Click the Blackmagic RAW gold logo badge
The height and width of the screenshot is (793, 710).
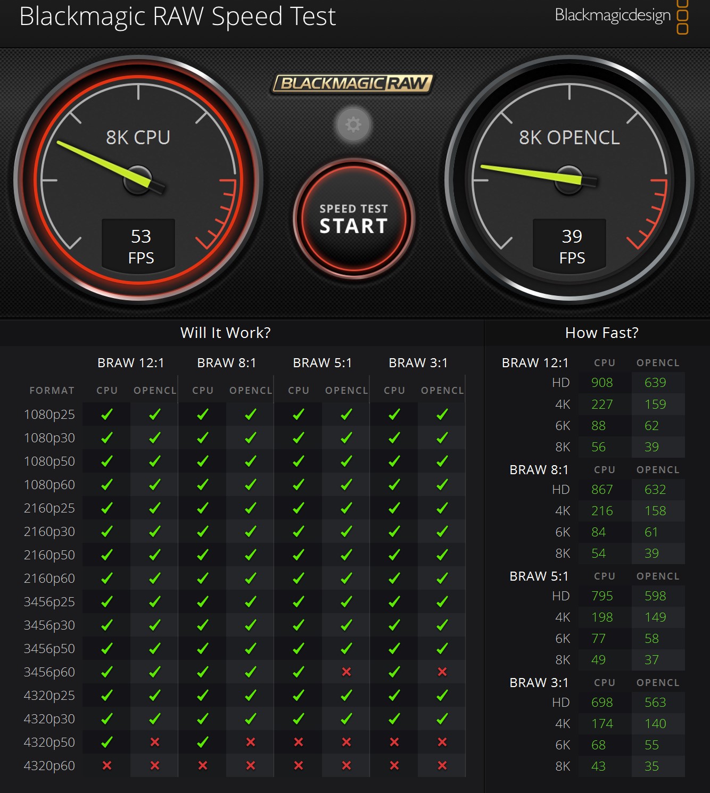352,84
